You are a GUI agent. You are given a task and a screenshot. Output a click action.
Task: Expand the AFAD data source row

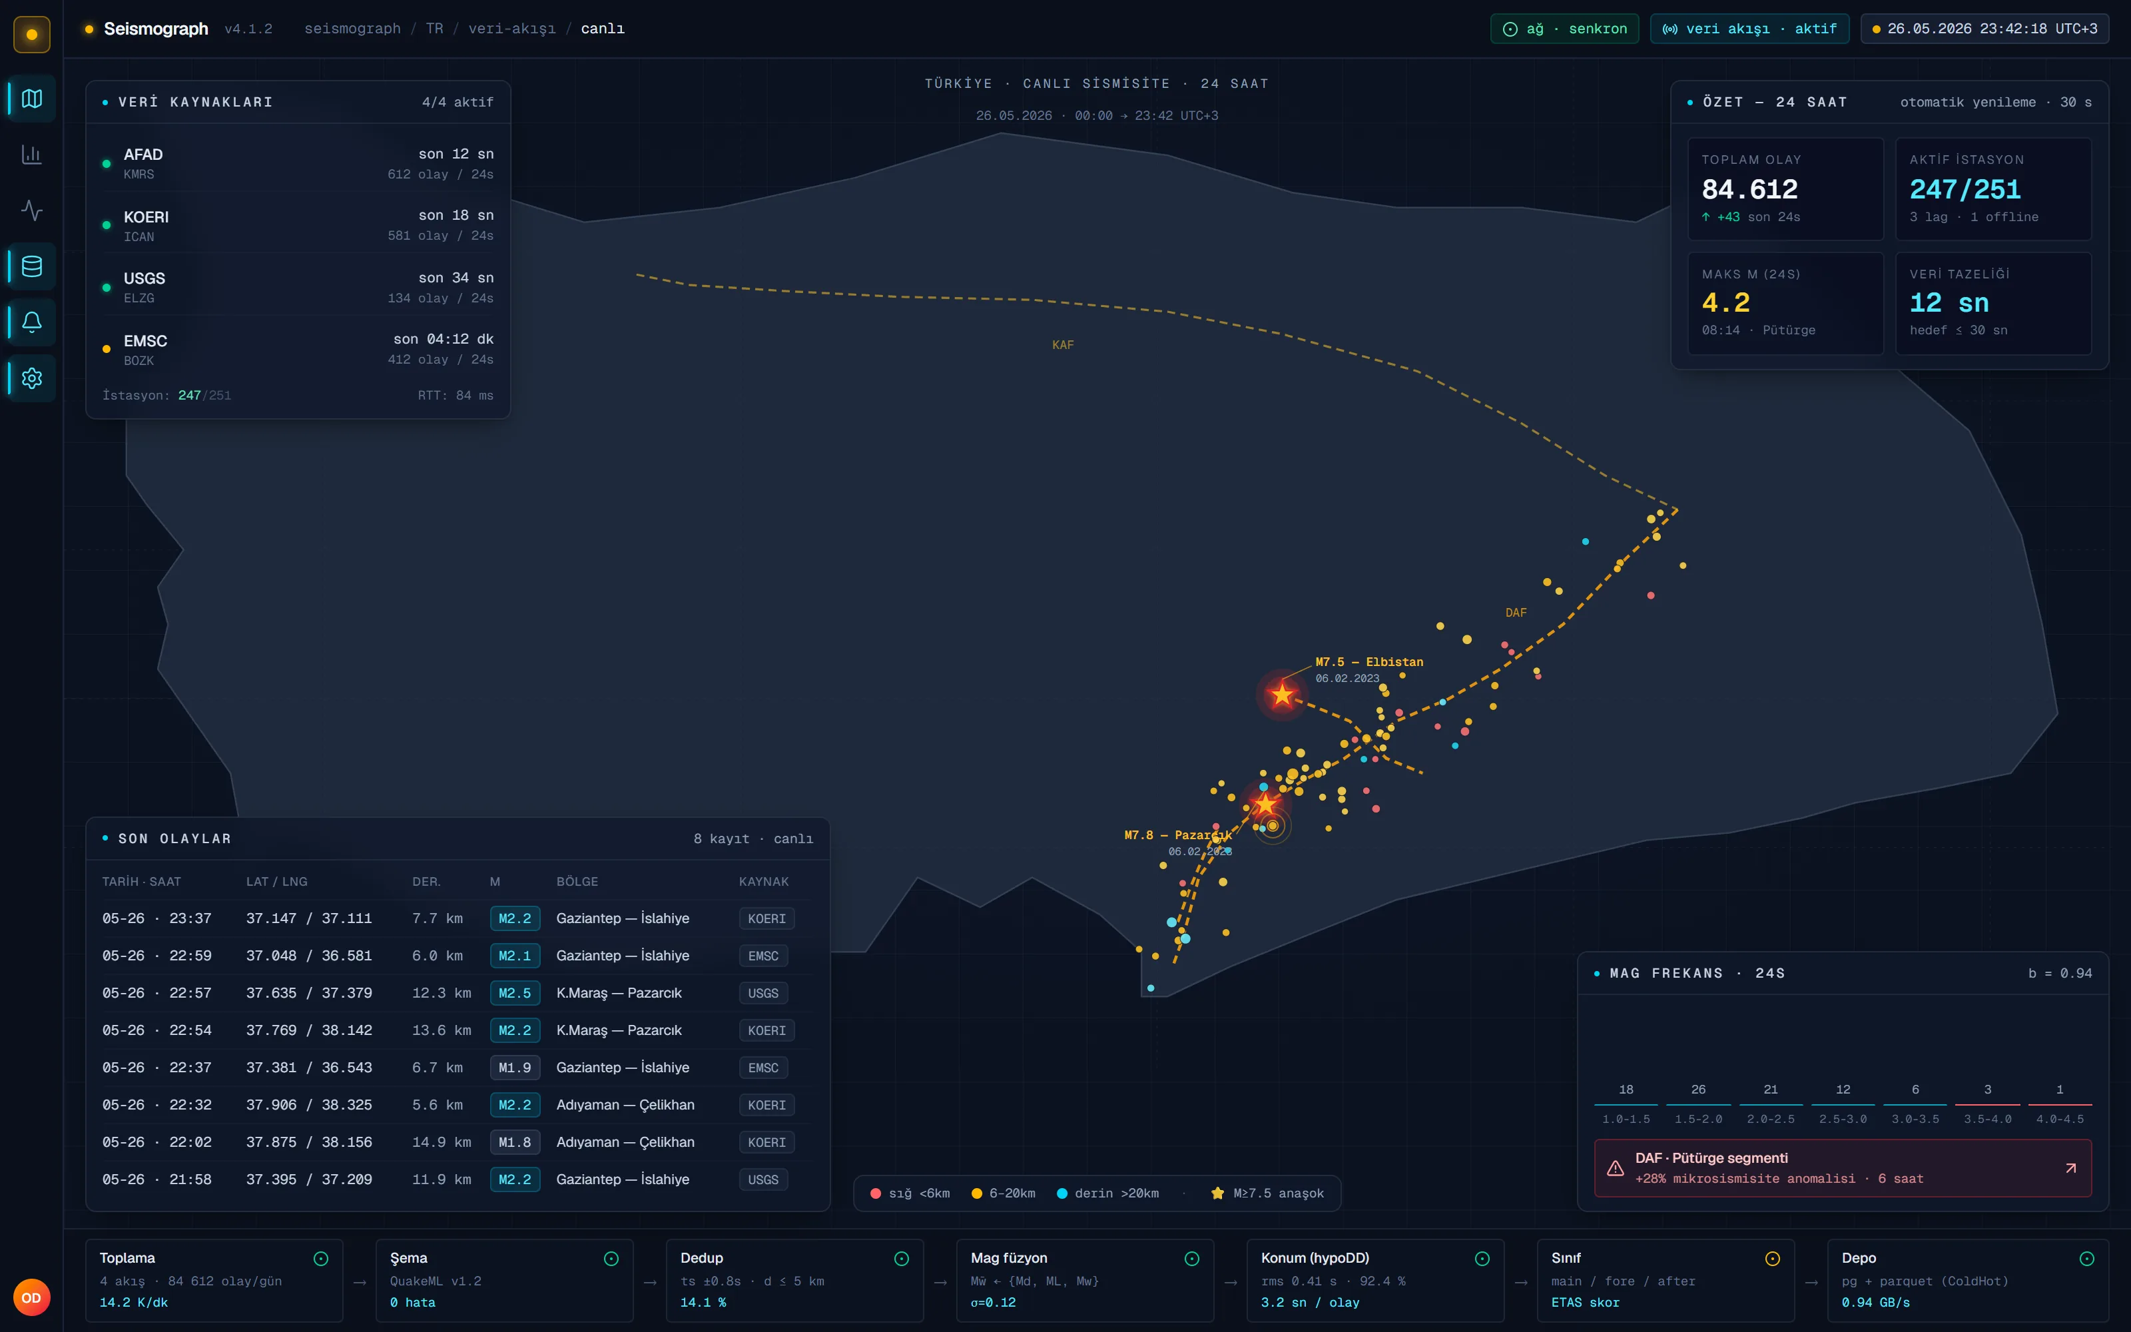click(x=298, y=163)
